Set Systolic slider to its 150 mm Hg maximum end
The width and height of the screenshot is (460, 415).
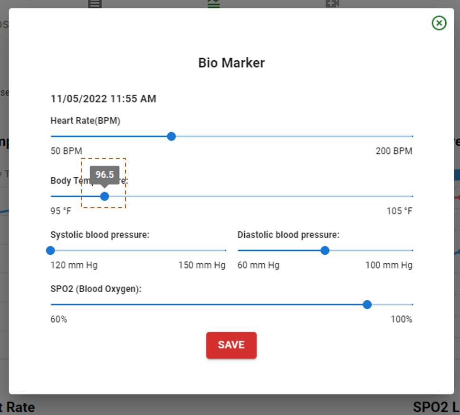[225, 250]
